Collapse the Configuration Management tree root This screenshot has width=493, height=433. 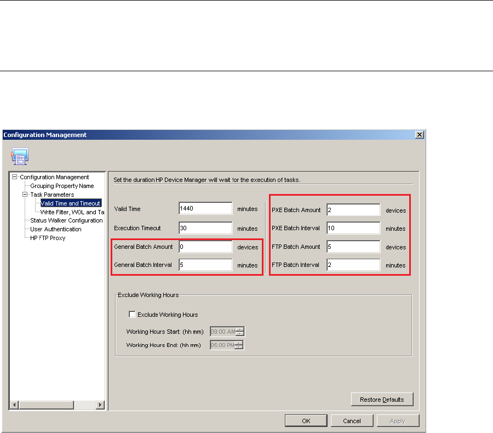(15, 177)
